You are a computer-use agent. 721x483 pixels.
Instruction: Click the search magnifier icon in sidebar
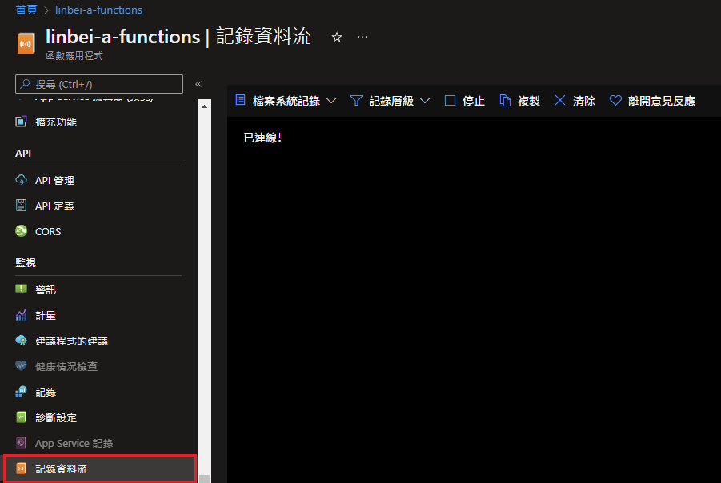[26, 84]
